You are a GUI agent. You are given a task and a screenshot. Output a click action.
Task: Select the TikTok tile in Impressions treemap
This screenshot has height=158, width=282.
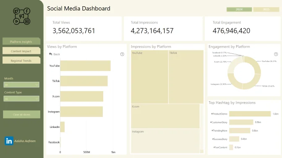pyautogui.click(x=186, y=76)
